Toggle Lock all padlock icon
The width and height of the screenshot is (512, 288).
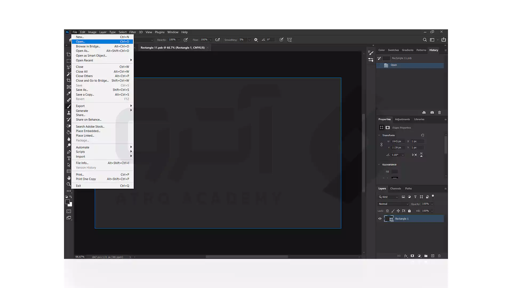click(x=409, y=211)
